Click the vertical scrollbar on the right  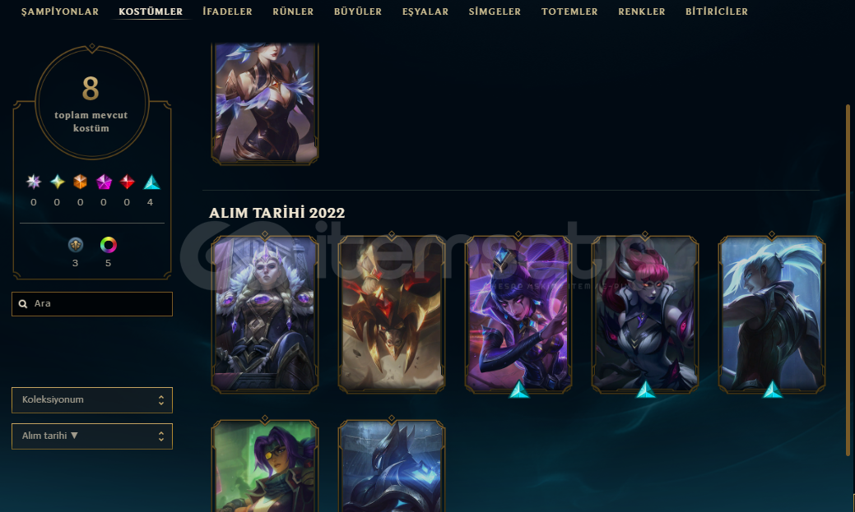click(848, 280)
